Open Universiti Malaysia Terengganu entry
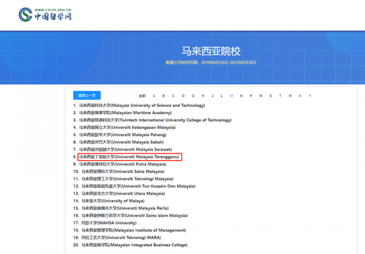The width and height of the screenshot is (365, 254). (129, 157)
